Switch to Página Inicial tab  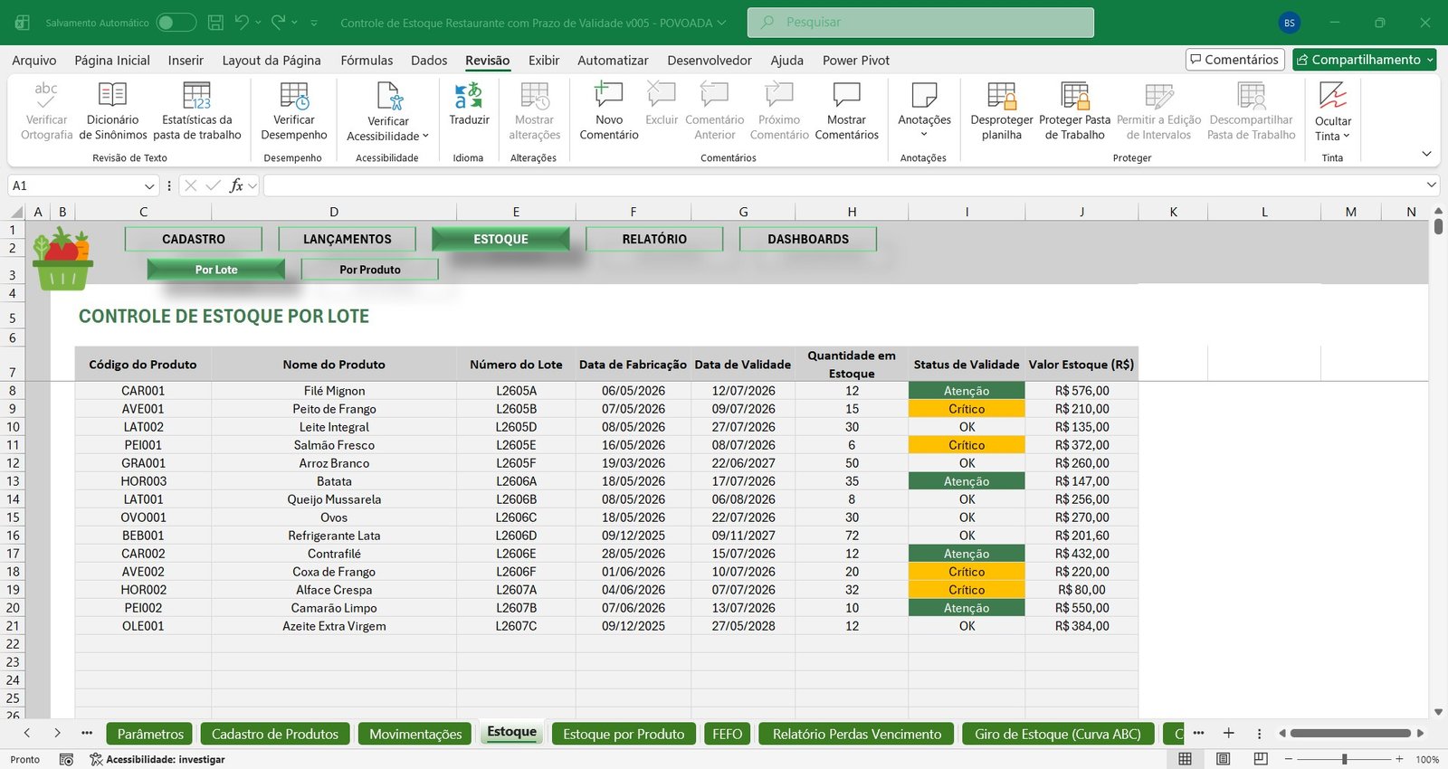pyautogui.click(x=112, y=60)
